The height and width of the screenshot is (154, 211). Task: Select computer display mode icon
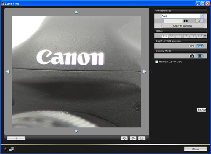coord(200,56)
